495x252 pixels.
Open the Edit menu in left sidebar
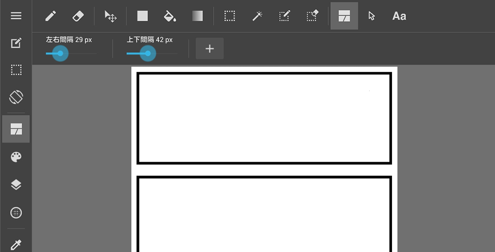[16, 43]
